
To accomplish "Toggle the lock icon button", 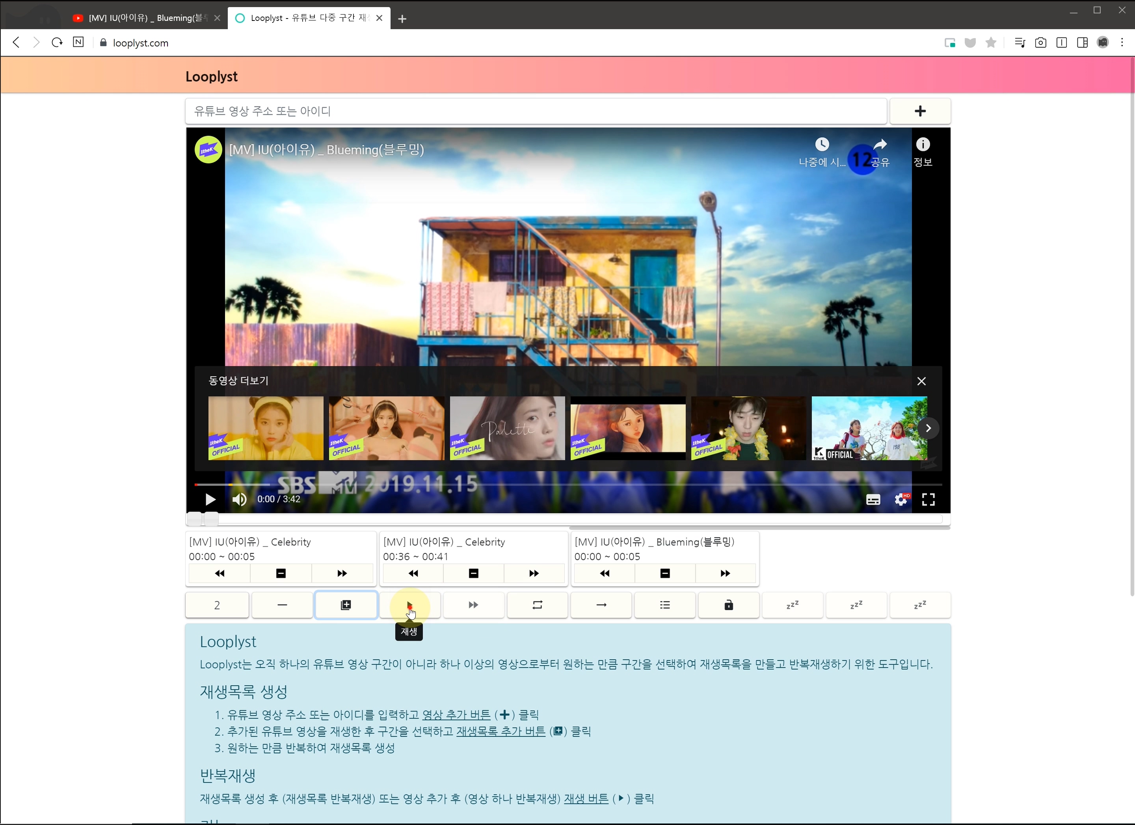I will coord(729,605).
